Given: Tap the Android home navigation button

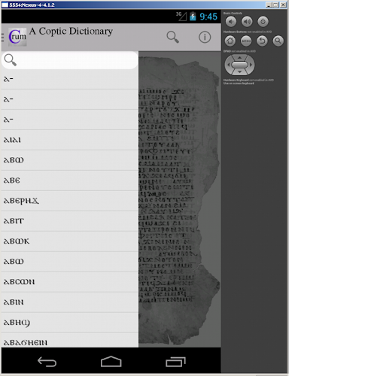Looking at the screenshot, I should [x=111, y=362].
